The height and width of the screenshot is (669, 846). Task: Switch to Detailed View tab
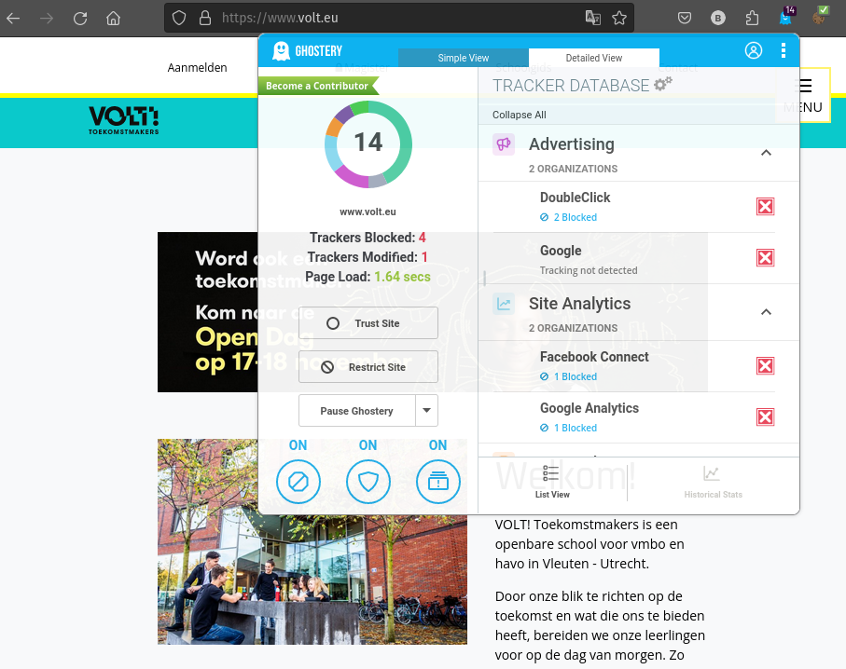tap(594, 58)
